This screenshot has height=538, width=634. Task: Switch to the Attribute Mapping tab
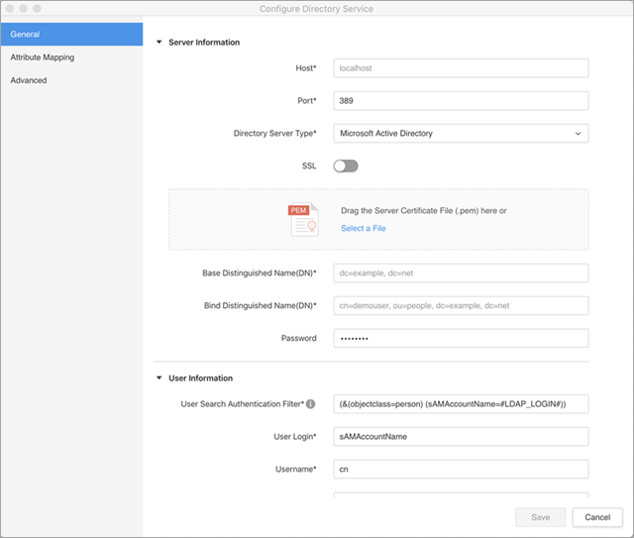point(71,57)
